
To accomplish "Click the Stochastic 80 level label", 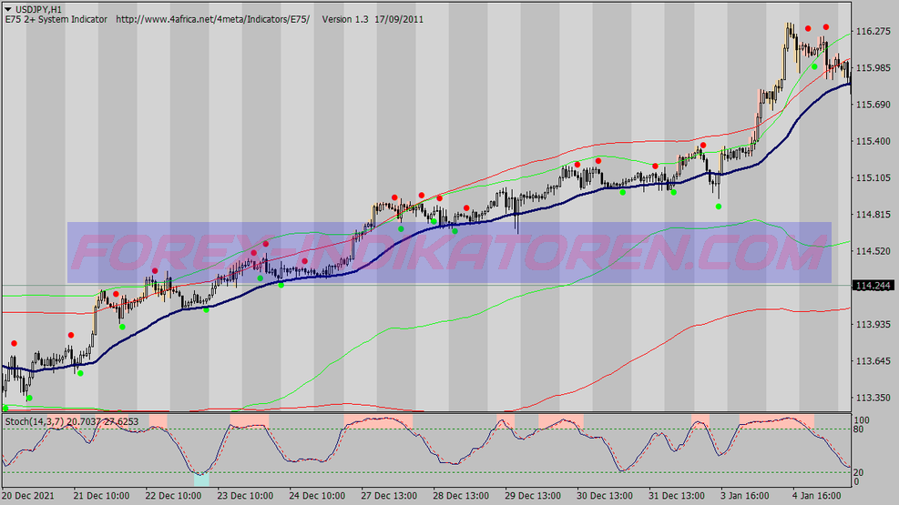I will pyautogui.click(x=858, y=429).
